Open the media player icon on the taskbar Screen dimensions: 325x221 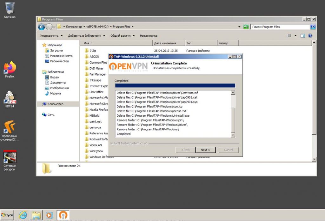pyautogui.click(x=49, y=215)
